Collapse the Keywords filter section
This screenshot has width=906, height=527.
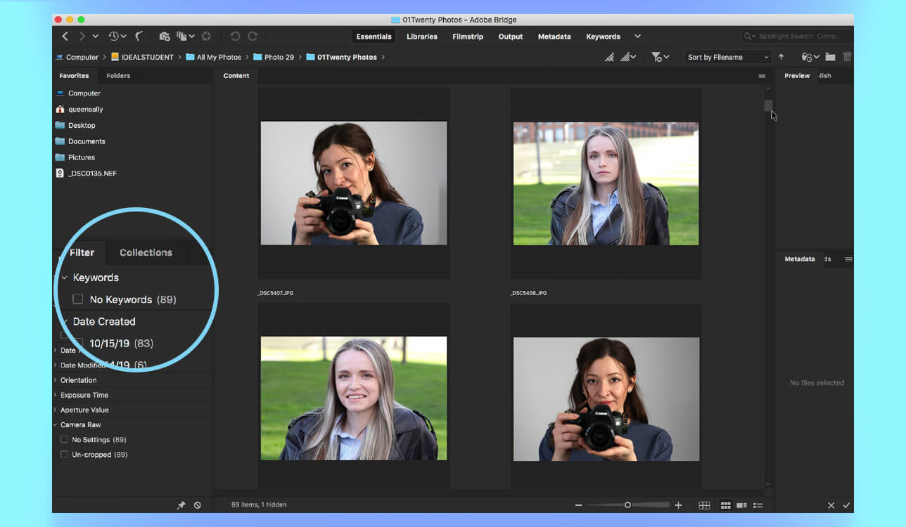click(64, 277)
